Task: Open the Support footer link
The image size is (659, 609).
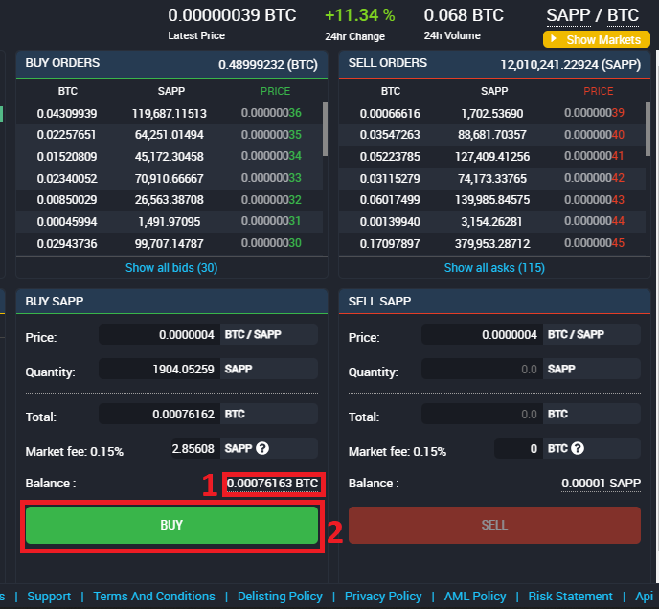Action: tap(49, 597)
